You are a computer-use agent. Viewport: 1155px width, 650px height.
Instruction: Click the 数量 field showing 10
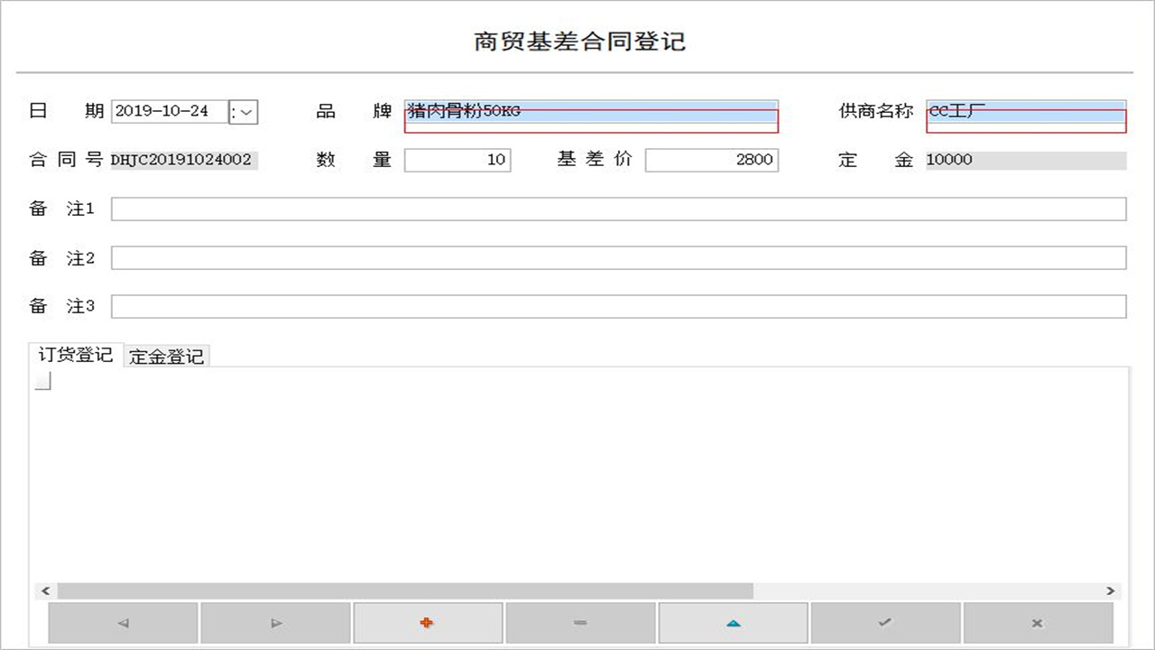coord(457,160)
